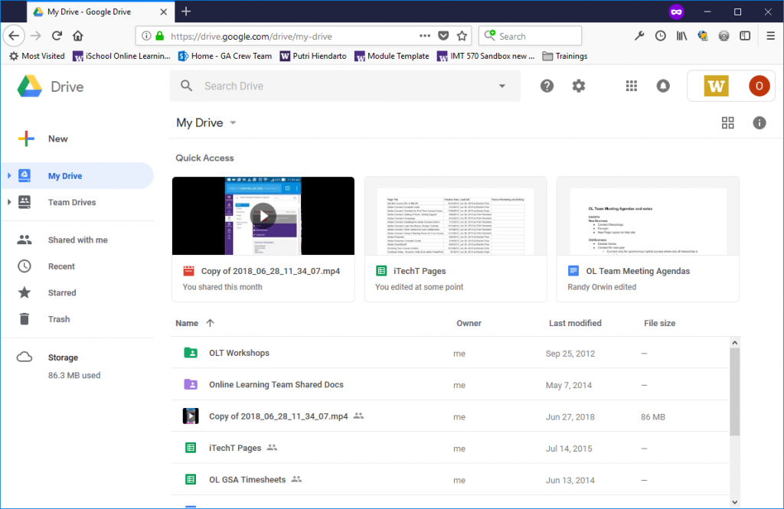Expand My Drive tree in sidebar
Image resolution: width=784 pixels, height=509 pixels.
click(9, 175)
